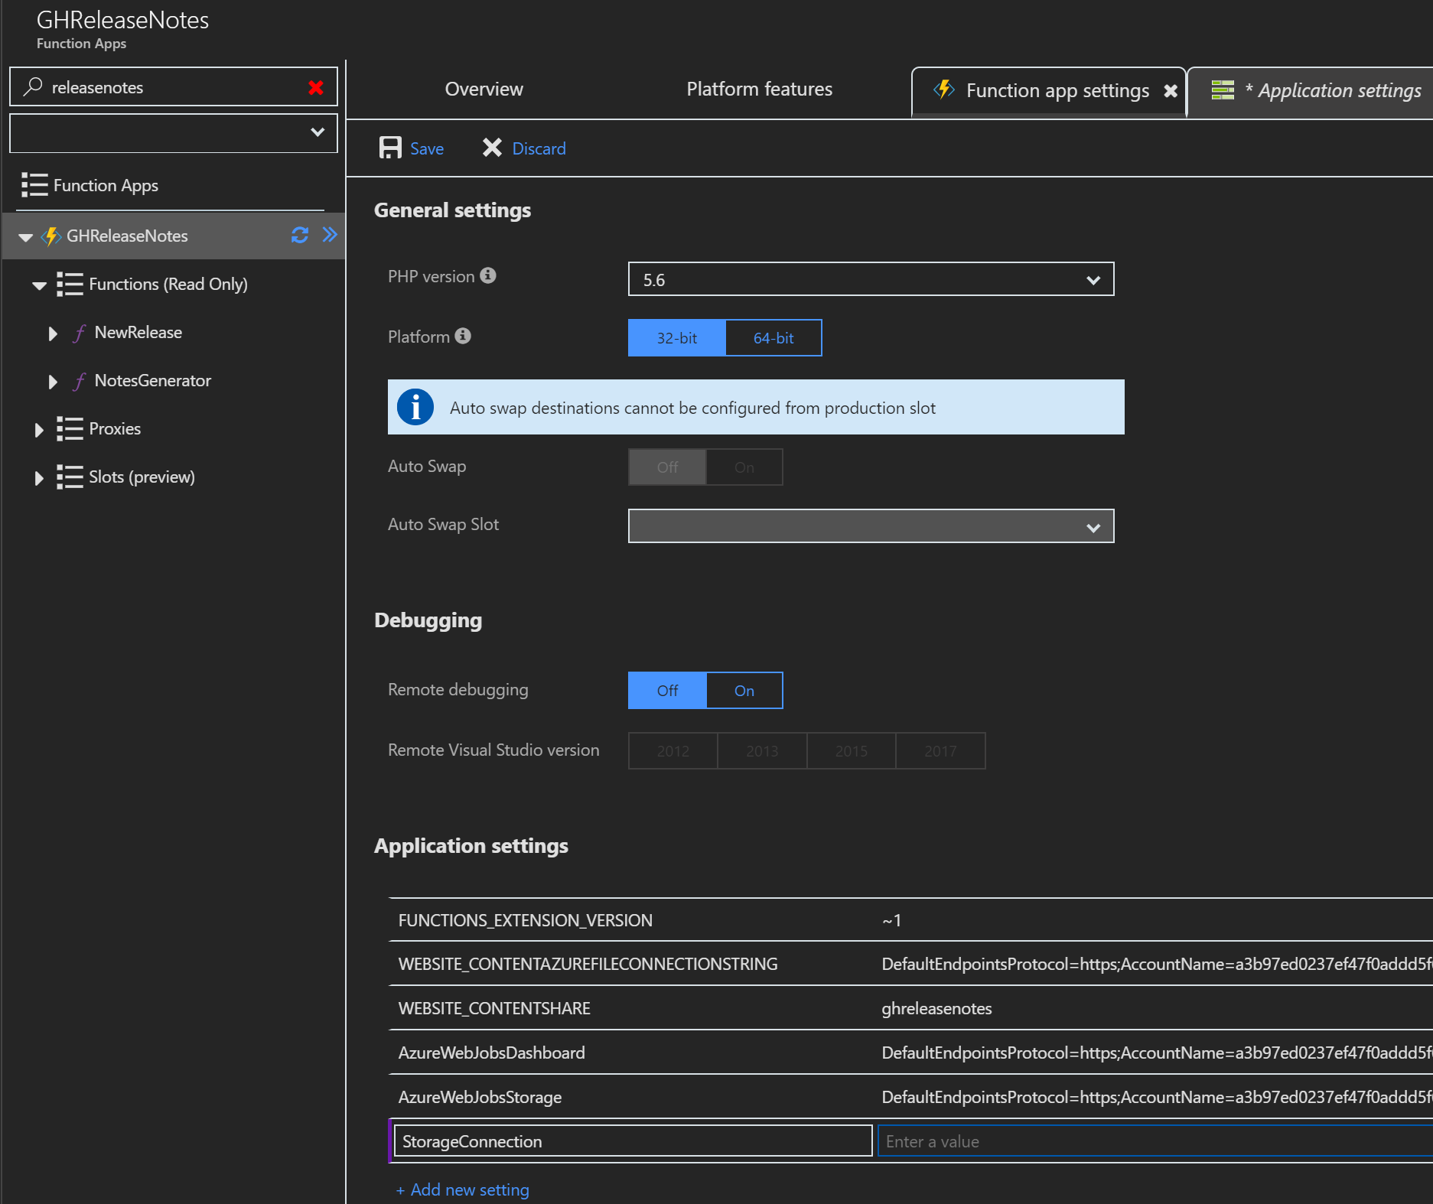Refresh the GHReleaseNotes function app
The width and height of the screenshot is (1433, 1204).
click(299, 236)
